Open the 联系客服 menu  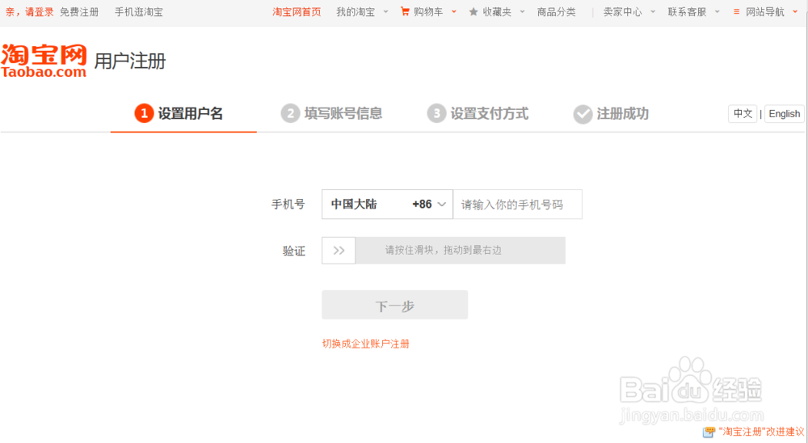(687, 12)
